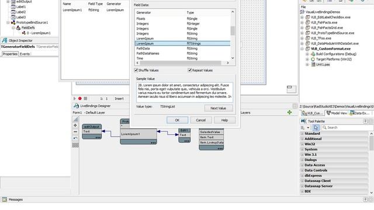Click the Next Value button
374x210 pixels.
point(218,108)
